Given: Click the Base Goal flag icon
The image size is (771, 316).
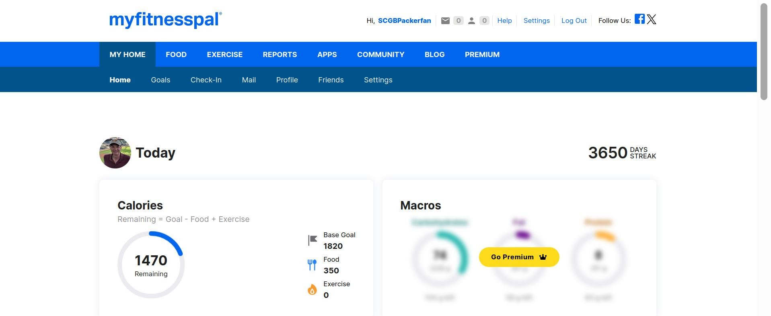Looking at the screenshot, I should click(313, 240).
